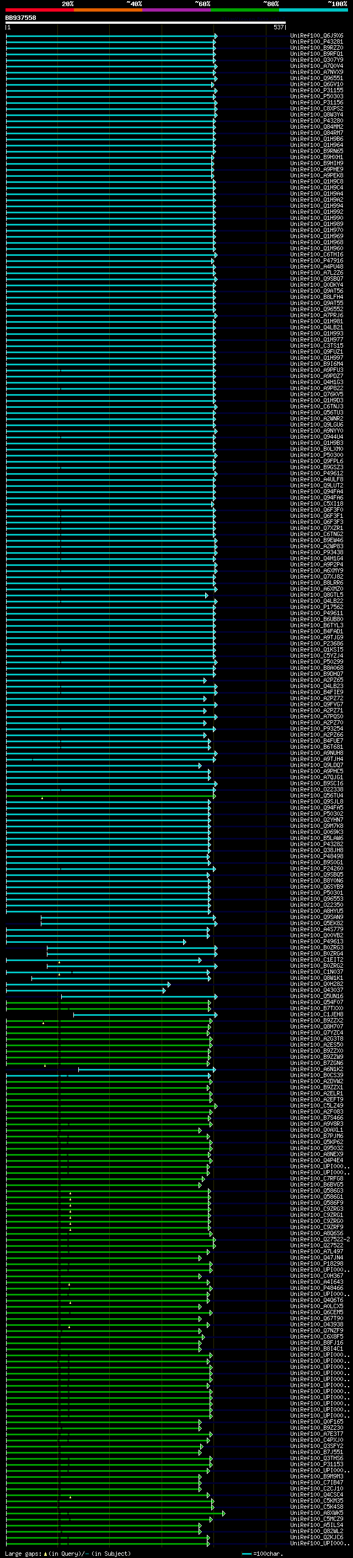Open hit label UniRef100_A9PHE9
This screenshot has height=1558, width=353.
[x=317, y=169]
